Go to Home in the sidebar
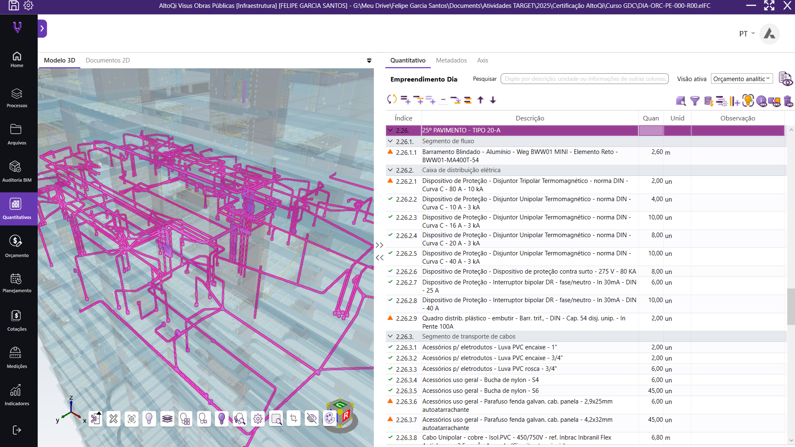The height and width of the screenshot is (447, 795). pyautogui.click(x=17, y=60)
